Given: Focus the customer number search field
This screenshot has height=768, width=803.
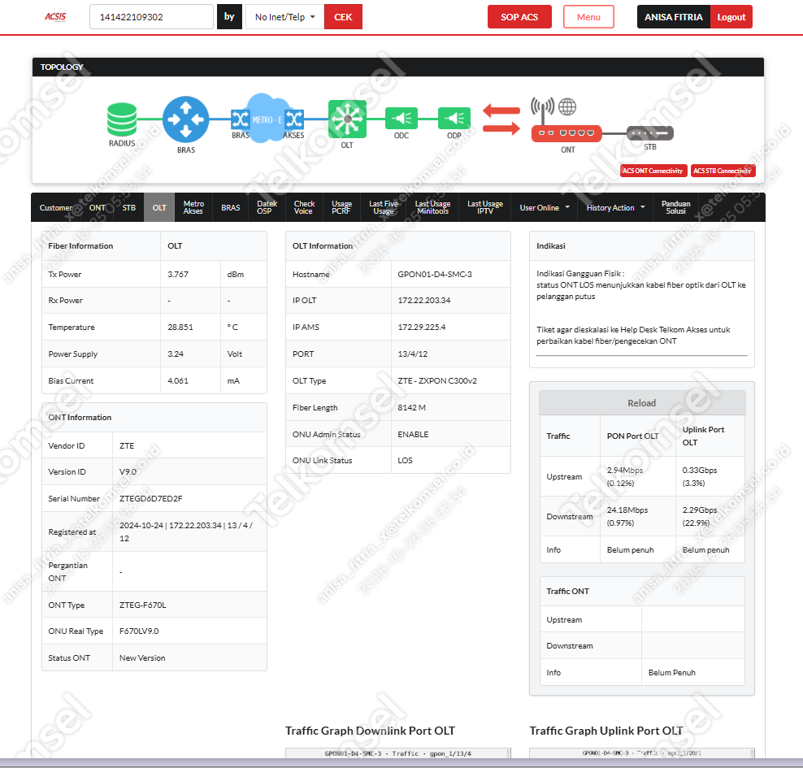Looking at the screenshot, I should [152, 17].
